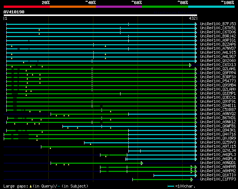The width and height of the screenshot is (238, 189).
Task: Click the end arrowhead of the UniRef100_B7FJ53 alignment
Action: (x=196, y=24)
